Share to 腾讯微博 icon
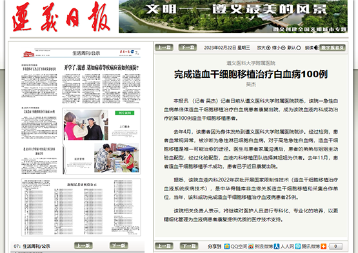This screenshot has width=358, height=253. point(298,247)
